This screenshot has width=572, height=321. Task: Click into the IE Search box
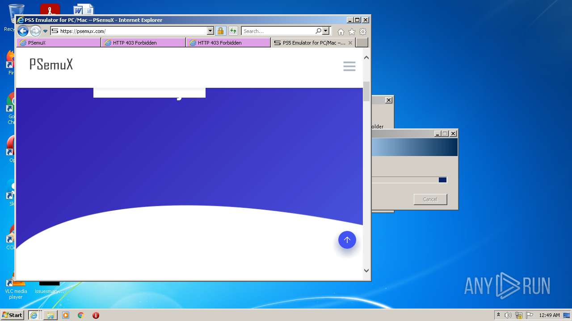click(x=278, y=31)
